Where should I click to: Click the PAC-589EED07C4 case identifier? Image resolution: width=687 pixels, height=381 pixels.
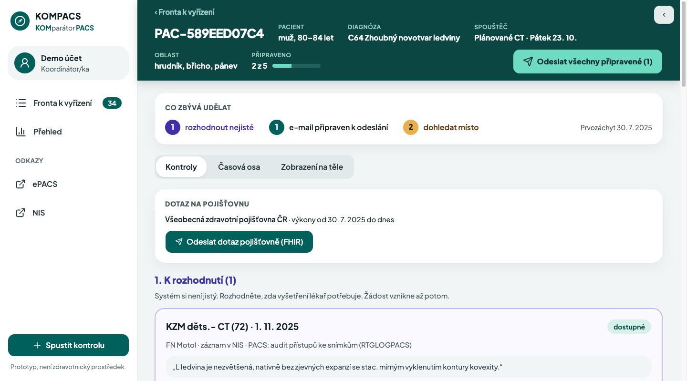click(x=209, y=34)
